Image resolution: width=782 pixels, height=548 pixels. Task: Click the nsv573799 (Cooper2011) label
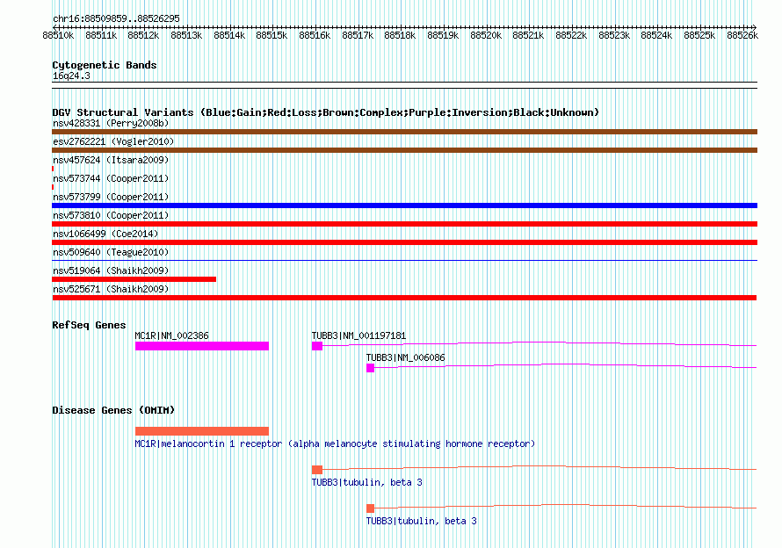click(x=111, y=197)
